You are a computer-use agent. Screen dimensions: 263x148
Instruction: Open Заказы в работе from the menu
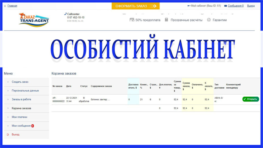pyautogui.click(x=21, y=99)
